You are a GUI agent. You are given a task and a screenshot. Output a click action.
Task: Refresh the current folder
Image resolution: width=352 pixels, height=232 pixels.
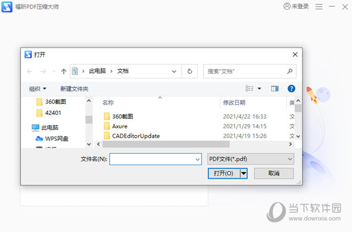[189, 71]
